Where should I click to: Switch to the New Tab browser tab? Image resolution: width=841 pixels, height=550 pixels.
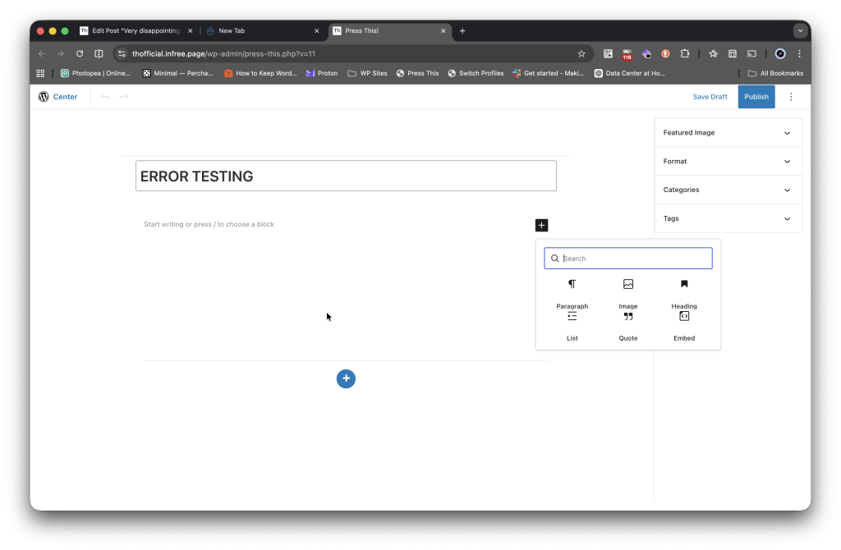(x=261, y=30)
